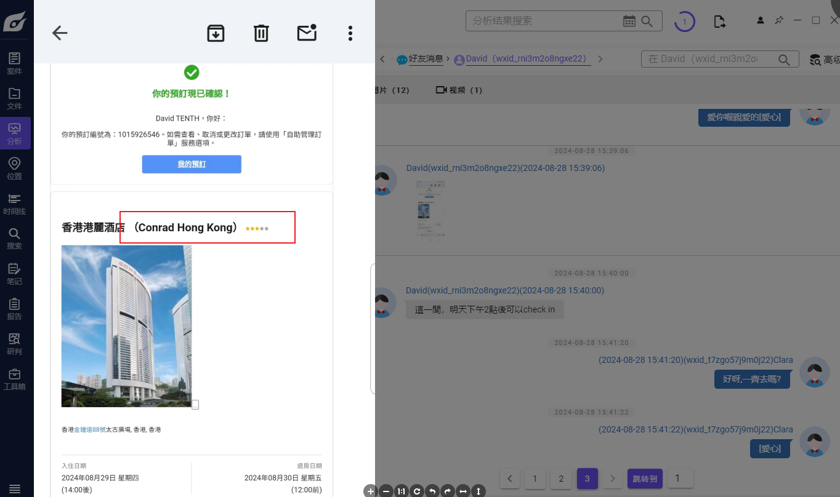Image resolution: width=840 pixels, height=497 pixels.
Task: Rotate the image counterclockwise
Action: coord(432,491)
